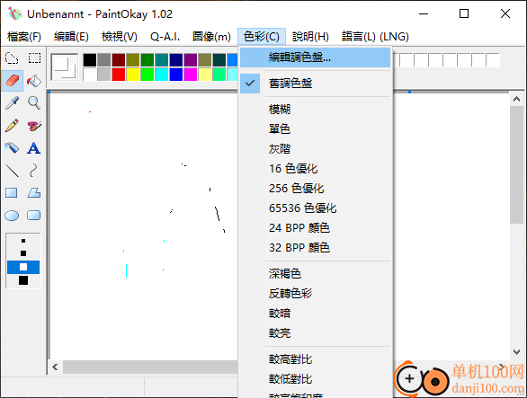
Task: Click the vertical scrollbar thumb
Action: (x=516, y=165)
